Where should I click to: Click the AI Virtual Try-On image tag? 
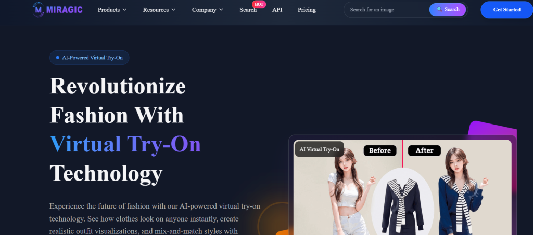pos(319,149)
